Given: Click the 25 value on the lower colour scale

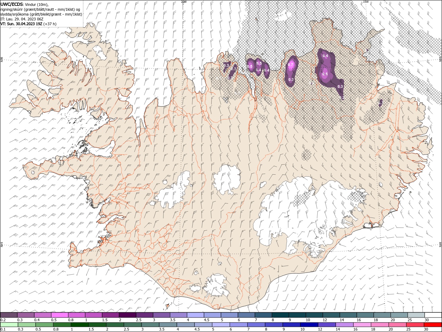Looking at the screenshot, I should click(x=408, y=330).
